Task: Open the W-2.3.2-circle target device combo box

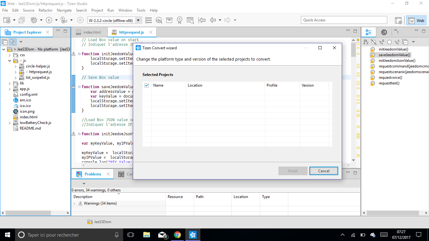Action: [x=115, y=20]
